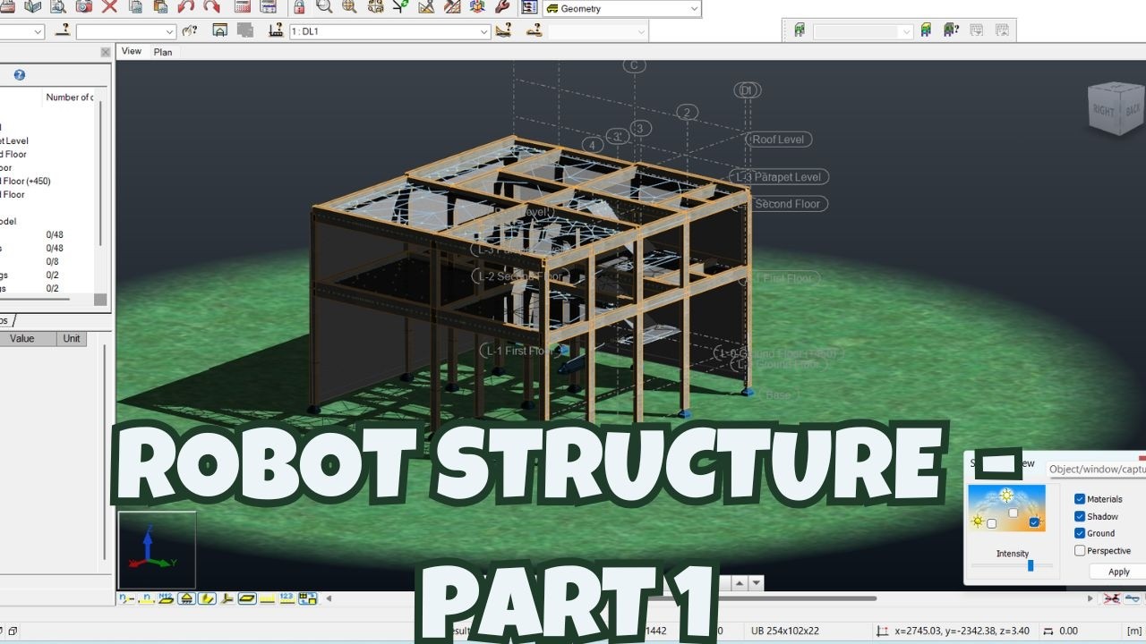Click the "[m]" units indicator in status bar
1146x644 pixels.
click(x=1134, y=631)
